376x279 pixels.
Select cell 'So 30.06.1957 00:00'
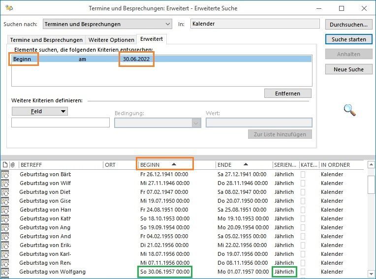[165, 272]
